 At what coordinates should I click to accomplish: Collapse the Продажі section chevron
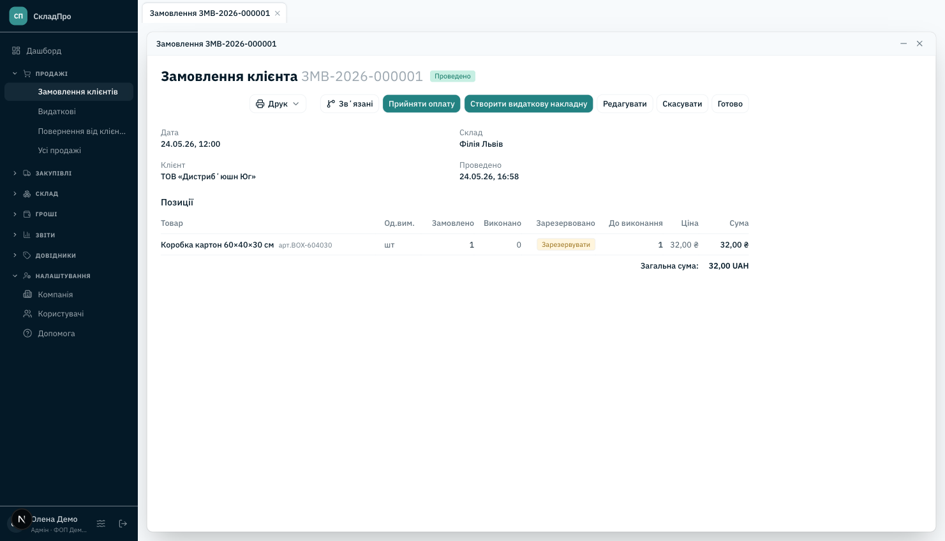click(15, 73)
